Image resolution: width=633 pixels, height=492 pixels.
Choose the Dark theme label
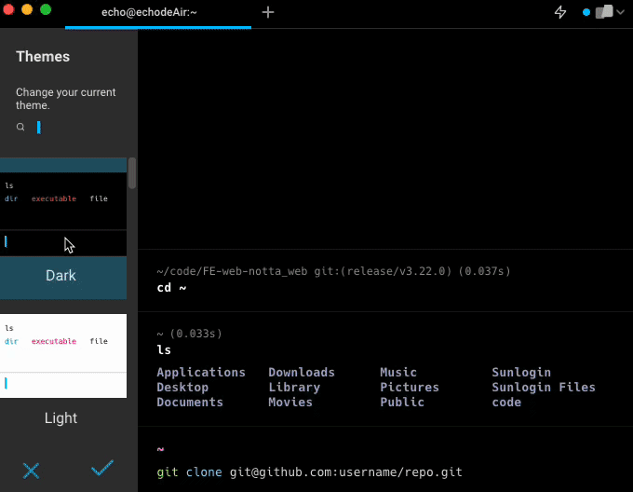click(61, 276)
